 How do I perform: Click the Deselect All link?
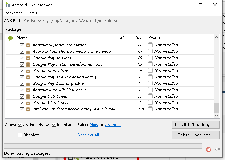(88, 135)
